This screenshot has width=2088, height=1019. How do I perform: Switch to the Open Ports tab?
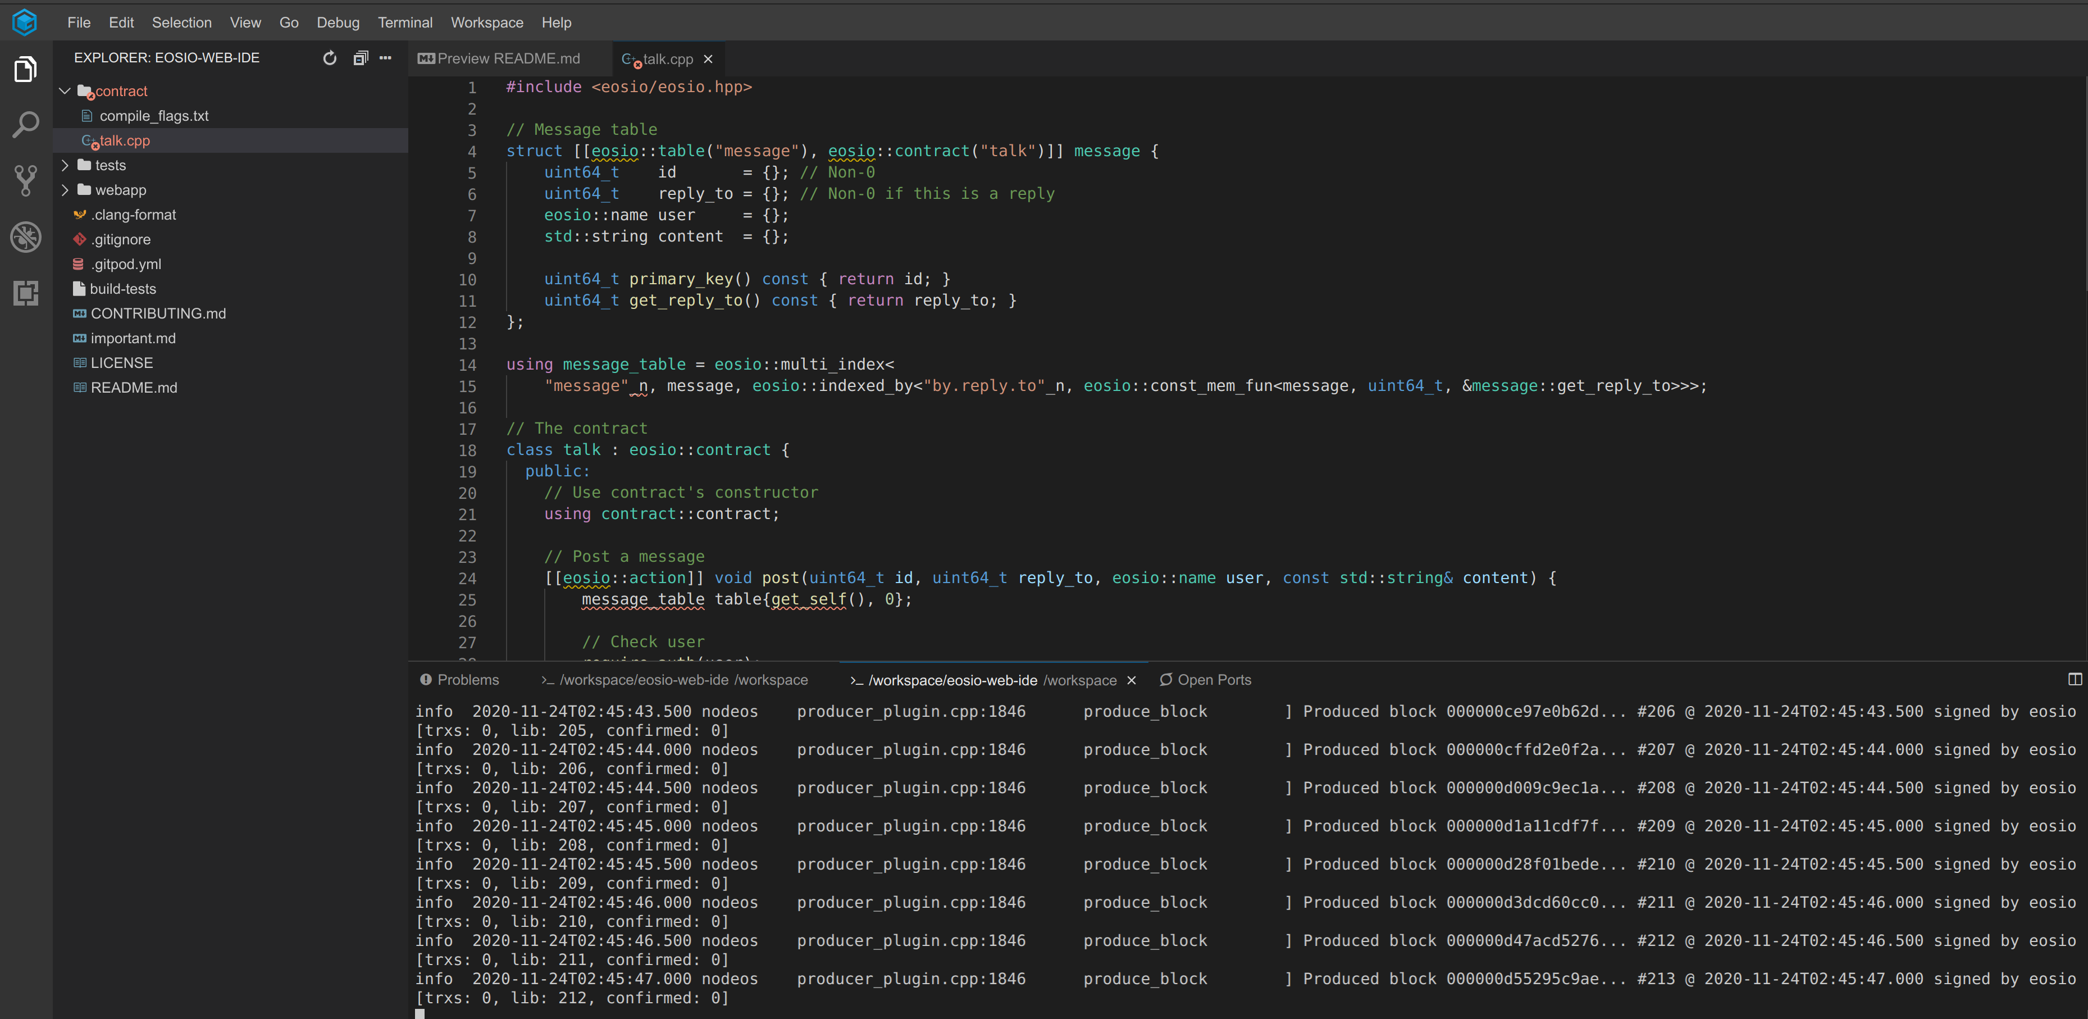pyautogui.click(x=1205, y=680)
